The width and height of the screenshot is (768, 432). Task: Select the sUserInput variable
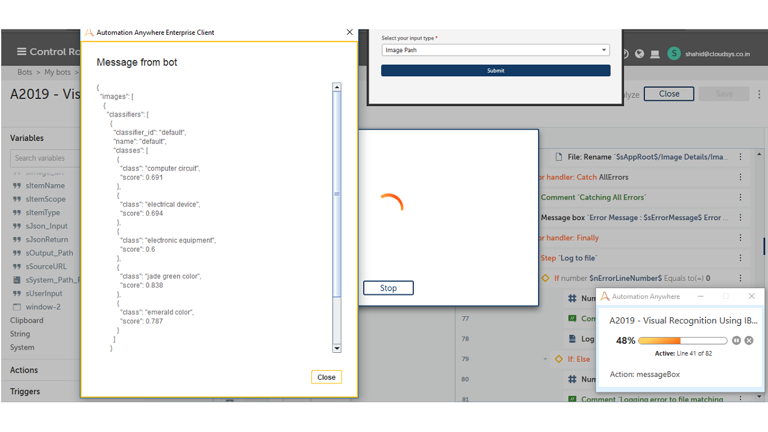(x=44, y=293)
